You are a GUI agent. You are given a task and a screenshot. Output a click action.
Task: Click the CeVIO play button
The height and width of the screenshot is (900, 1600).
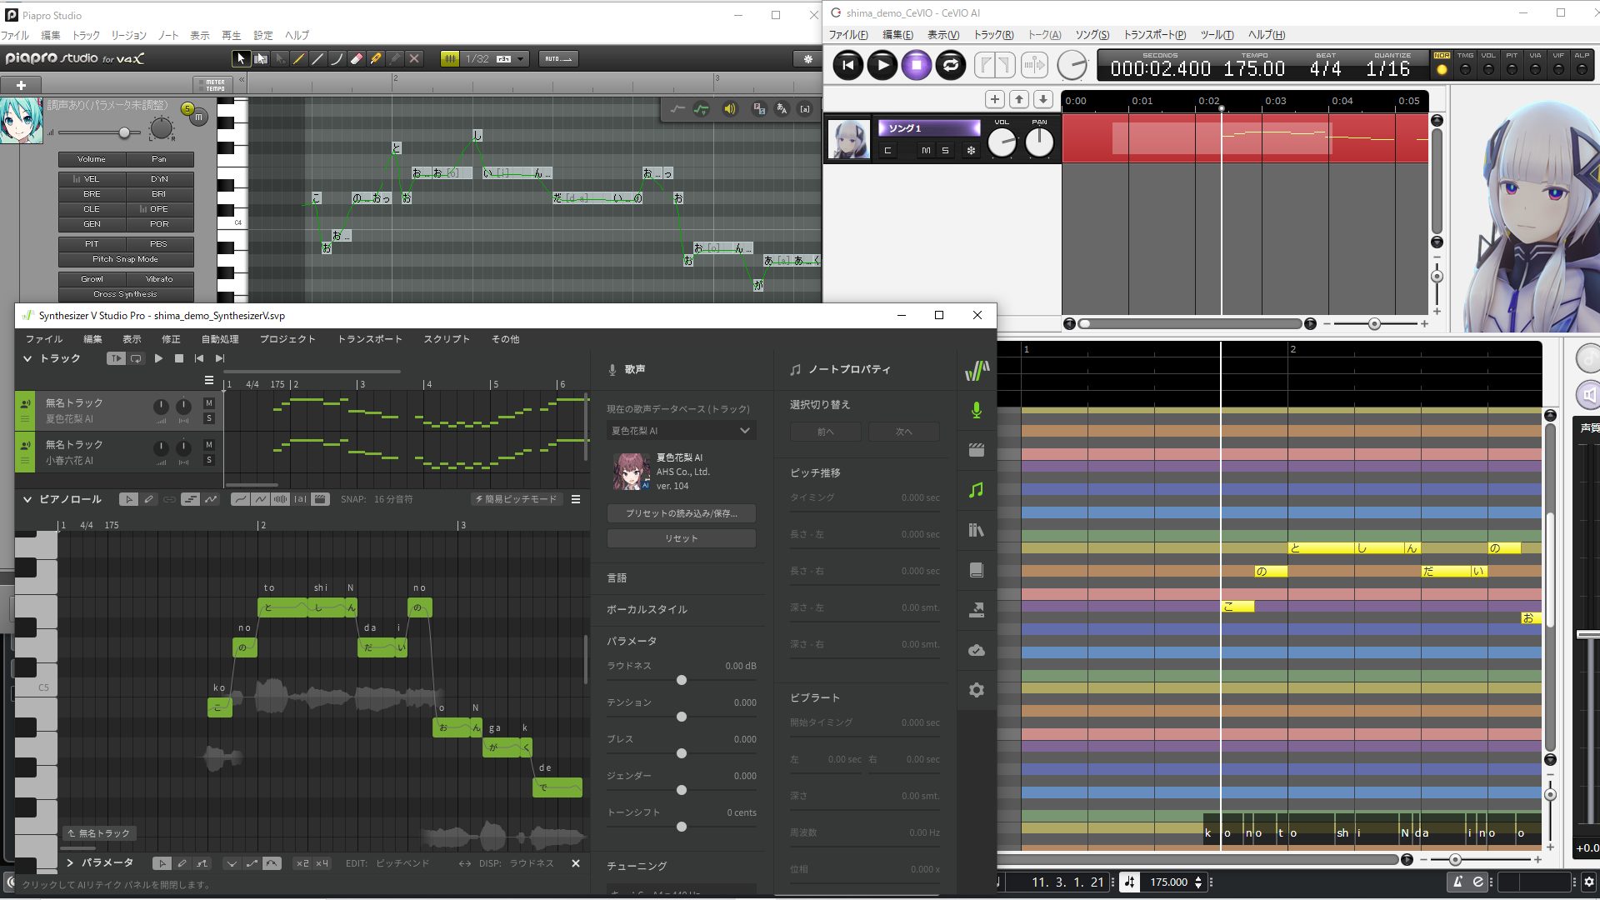(x=882, y=65)
